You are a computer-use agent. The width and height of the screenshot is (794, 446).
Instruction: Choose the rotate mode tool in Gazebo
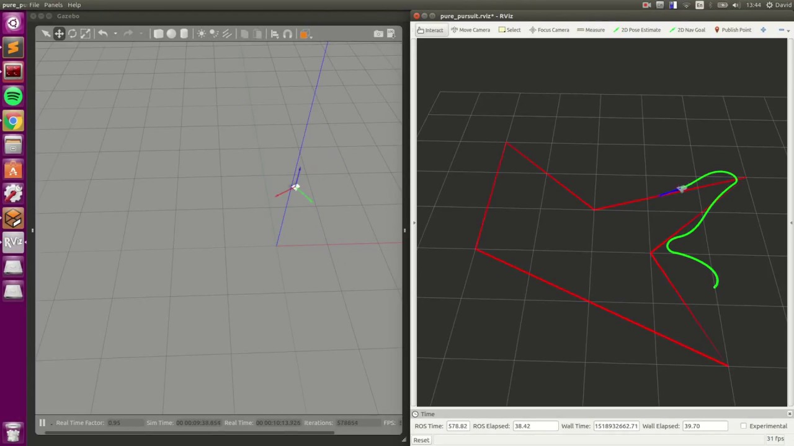coord(73,34)
